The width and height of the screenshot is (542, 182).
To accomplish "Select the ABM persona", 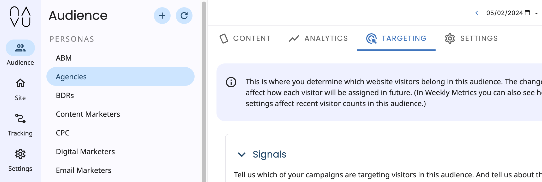I will 64,58.
